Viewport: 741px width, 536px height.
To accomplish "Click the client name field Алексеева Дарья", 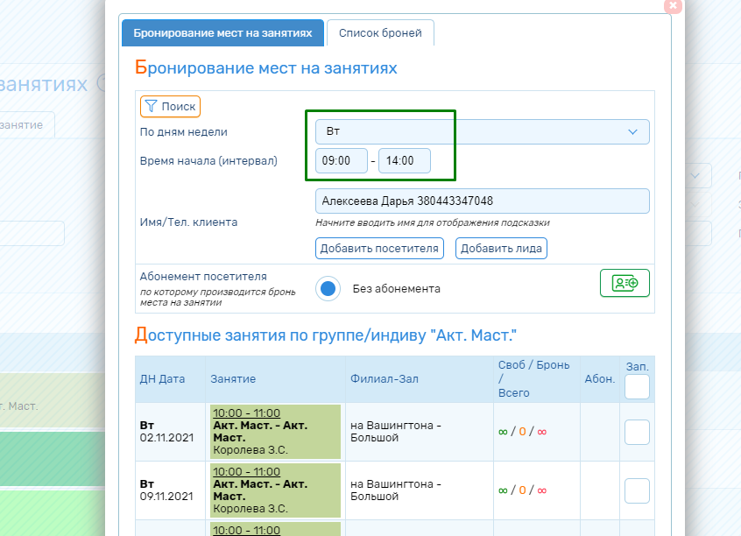I will (483, 201).
